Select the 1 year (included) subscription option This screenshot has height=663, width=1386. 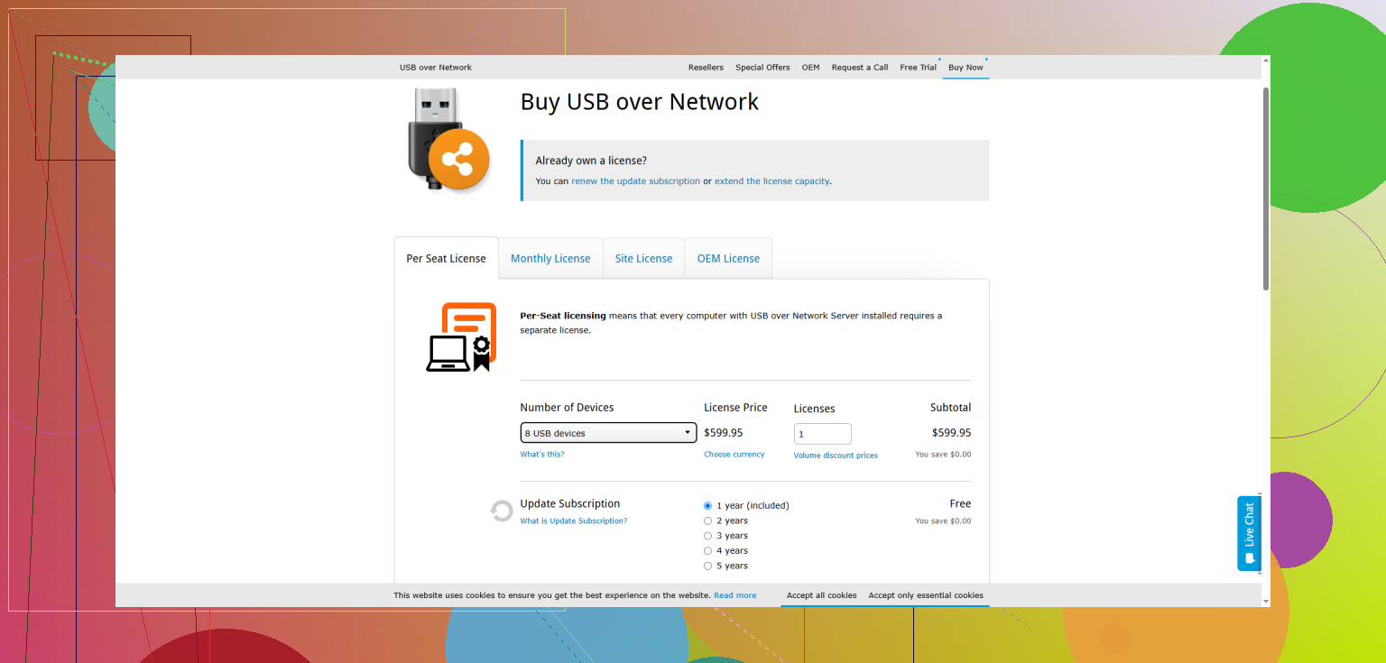tap(707, 506)
